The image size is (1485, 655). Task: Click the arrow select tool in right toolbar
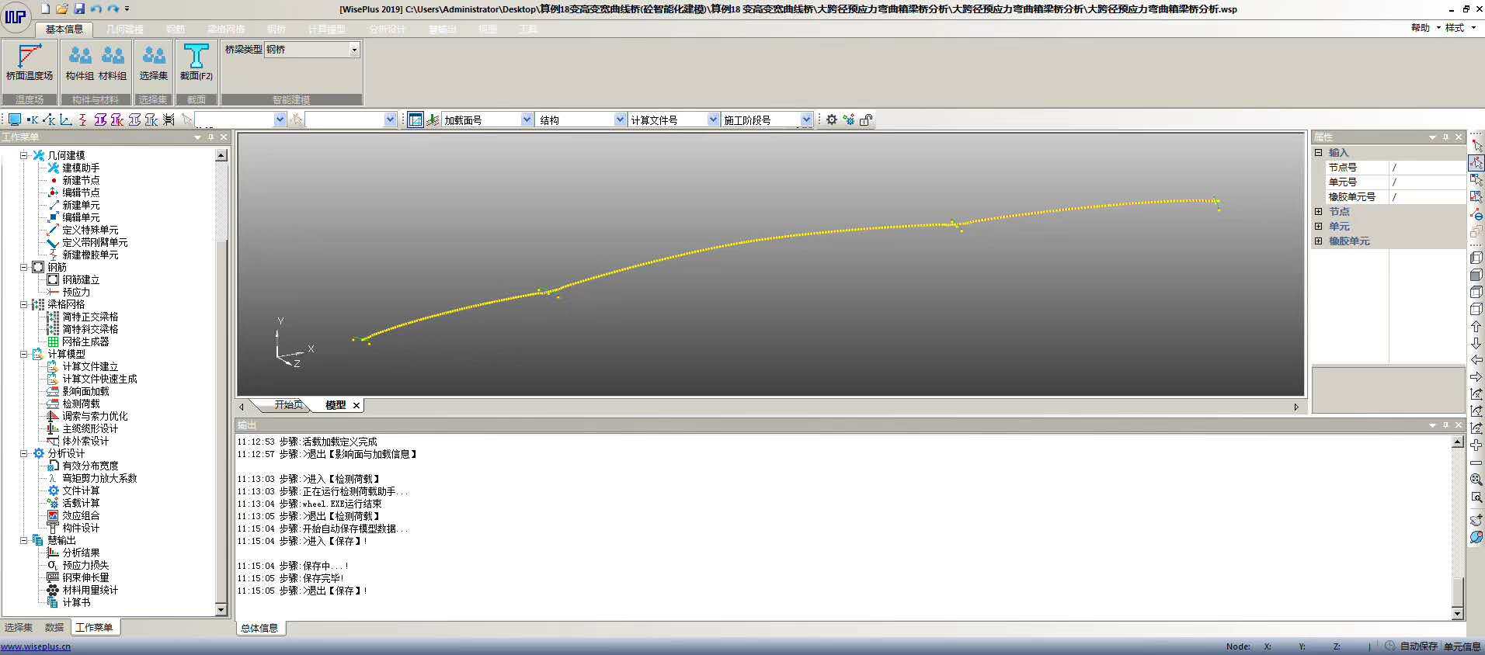point(1476,146)
